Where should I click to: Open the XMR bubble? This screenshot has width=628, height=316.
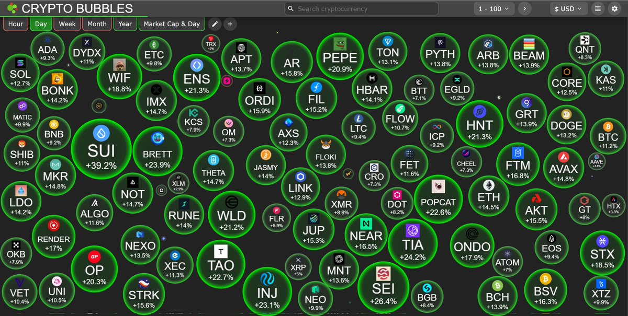(x=341, y=203)
